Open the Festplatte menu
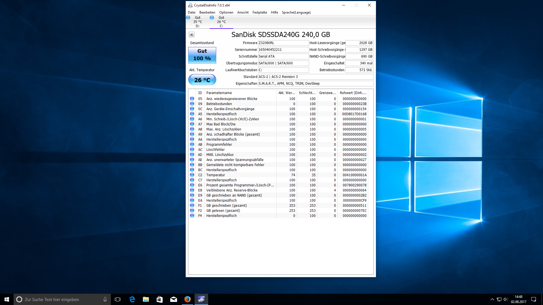The height and width of the screenshot is (305, 543). coord(259,12)
